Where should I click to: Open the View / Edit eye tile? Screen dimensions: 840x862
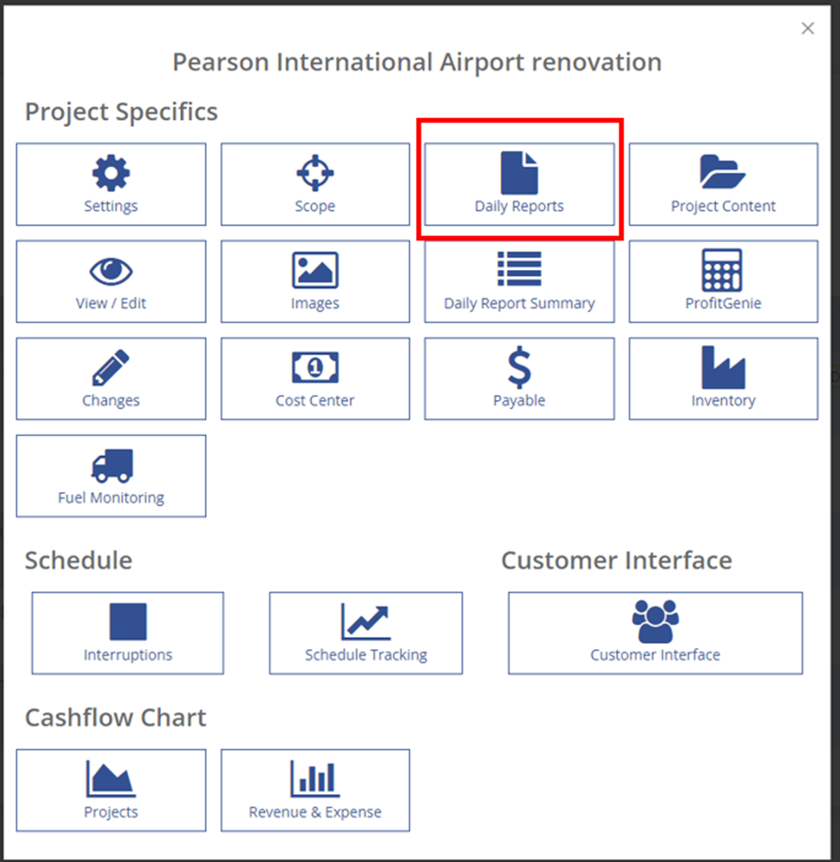tap(111, 282)
